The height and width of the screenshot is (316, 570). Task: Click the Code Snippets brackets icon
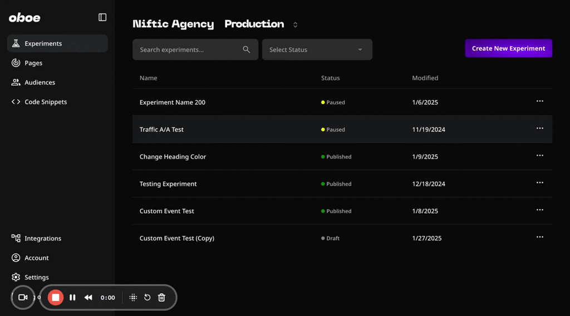pyautogui.click(x=16, y=102)
